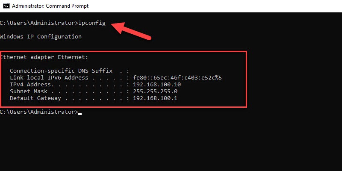Click the Ethernet adapter Ethernet heading

click(44, 57)
